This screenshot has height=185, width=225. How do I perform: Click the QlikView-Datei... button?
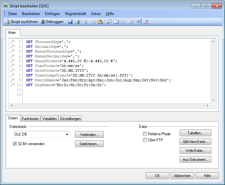(x=195, y=142)
